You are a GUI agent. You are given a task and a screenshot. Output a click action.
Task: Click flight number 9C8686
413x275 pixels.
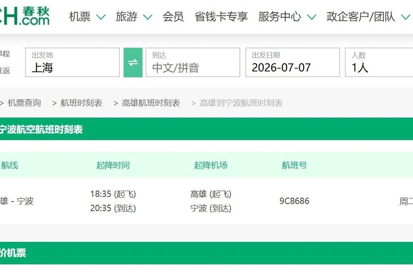click(294, 201)
